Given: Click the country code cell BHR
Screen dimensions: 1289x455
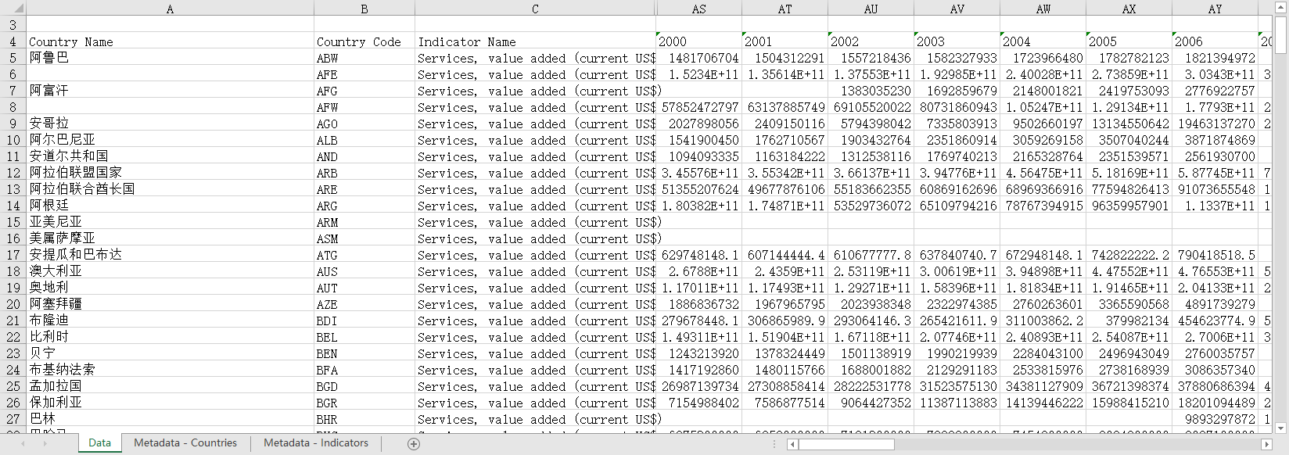Looking at the screenshot, I should [x=364, y=419].
